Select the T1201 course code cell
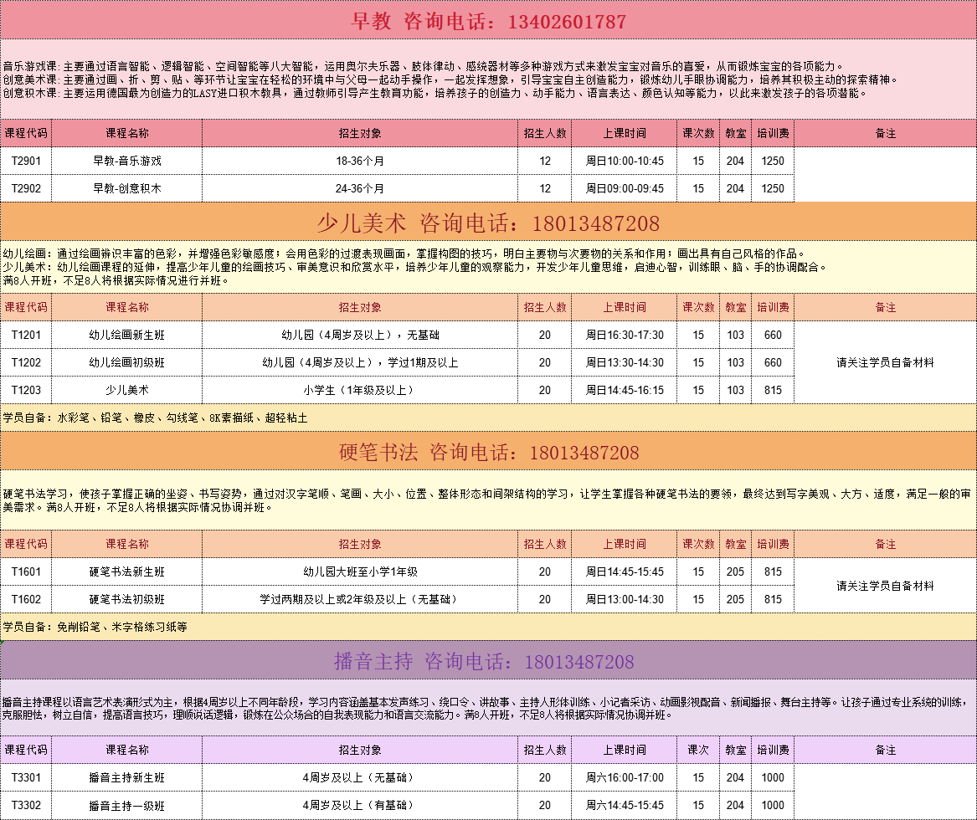This screenshot has height=820, width=977. point(26,335)
